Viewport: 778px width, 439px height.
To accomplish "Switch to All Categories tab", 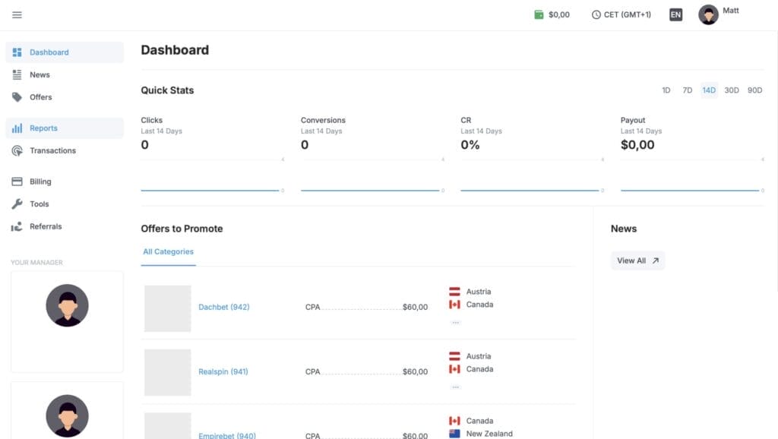I will (x=168, y=251).
